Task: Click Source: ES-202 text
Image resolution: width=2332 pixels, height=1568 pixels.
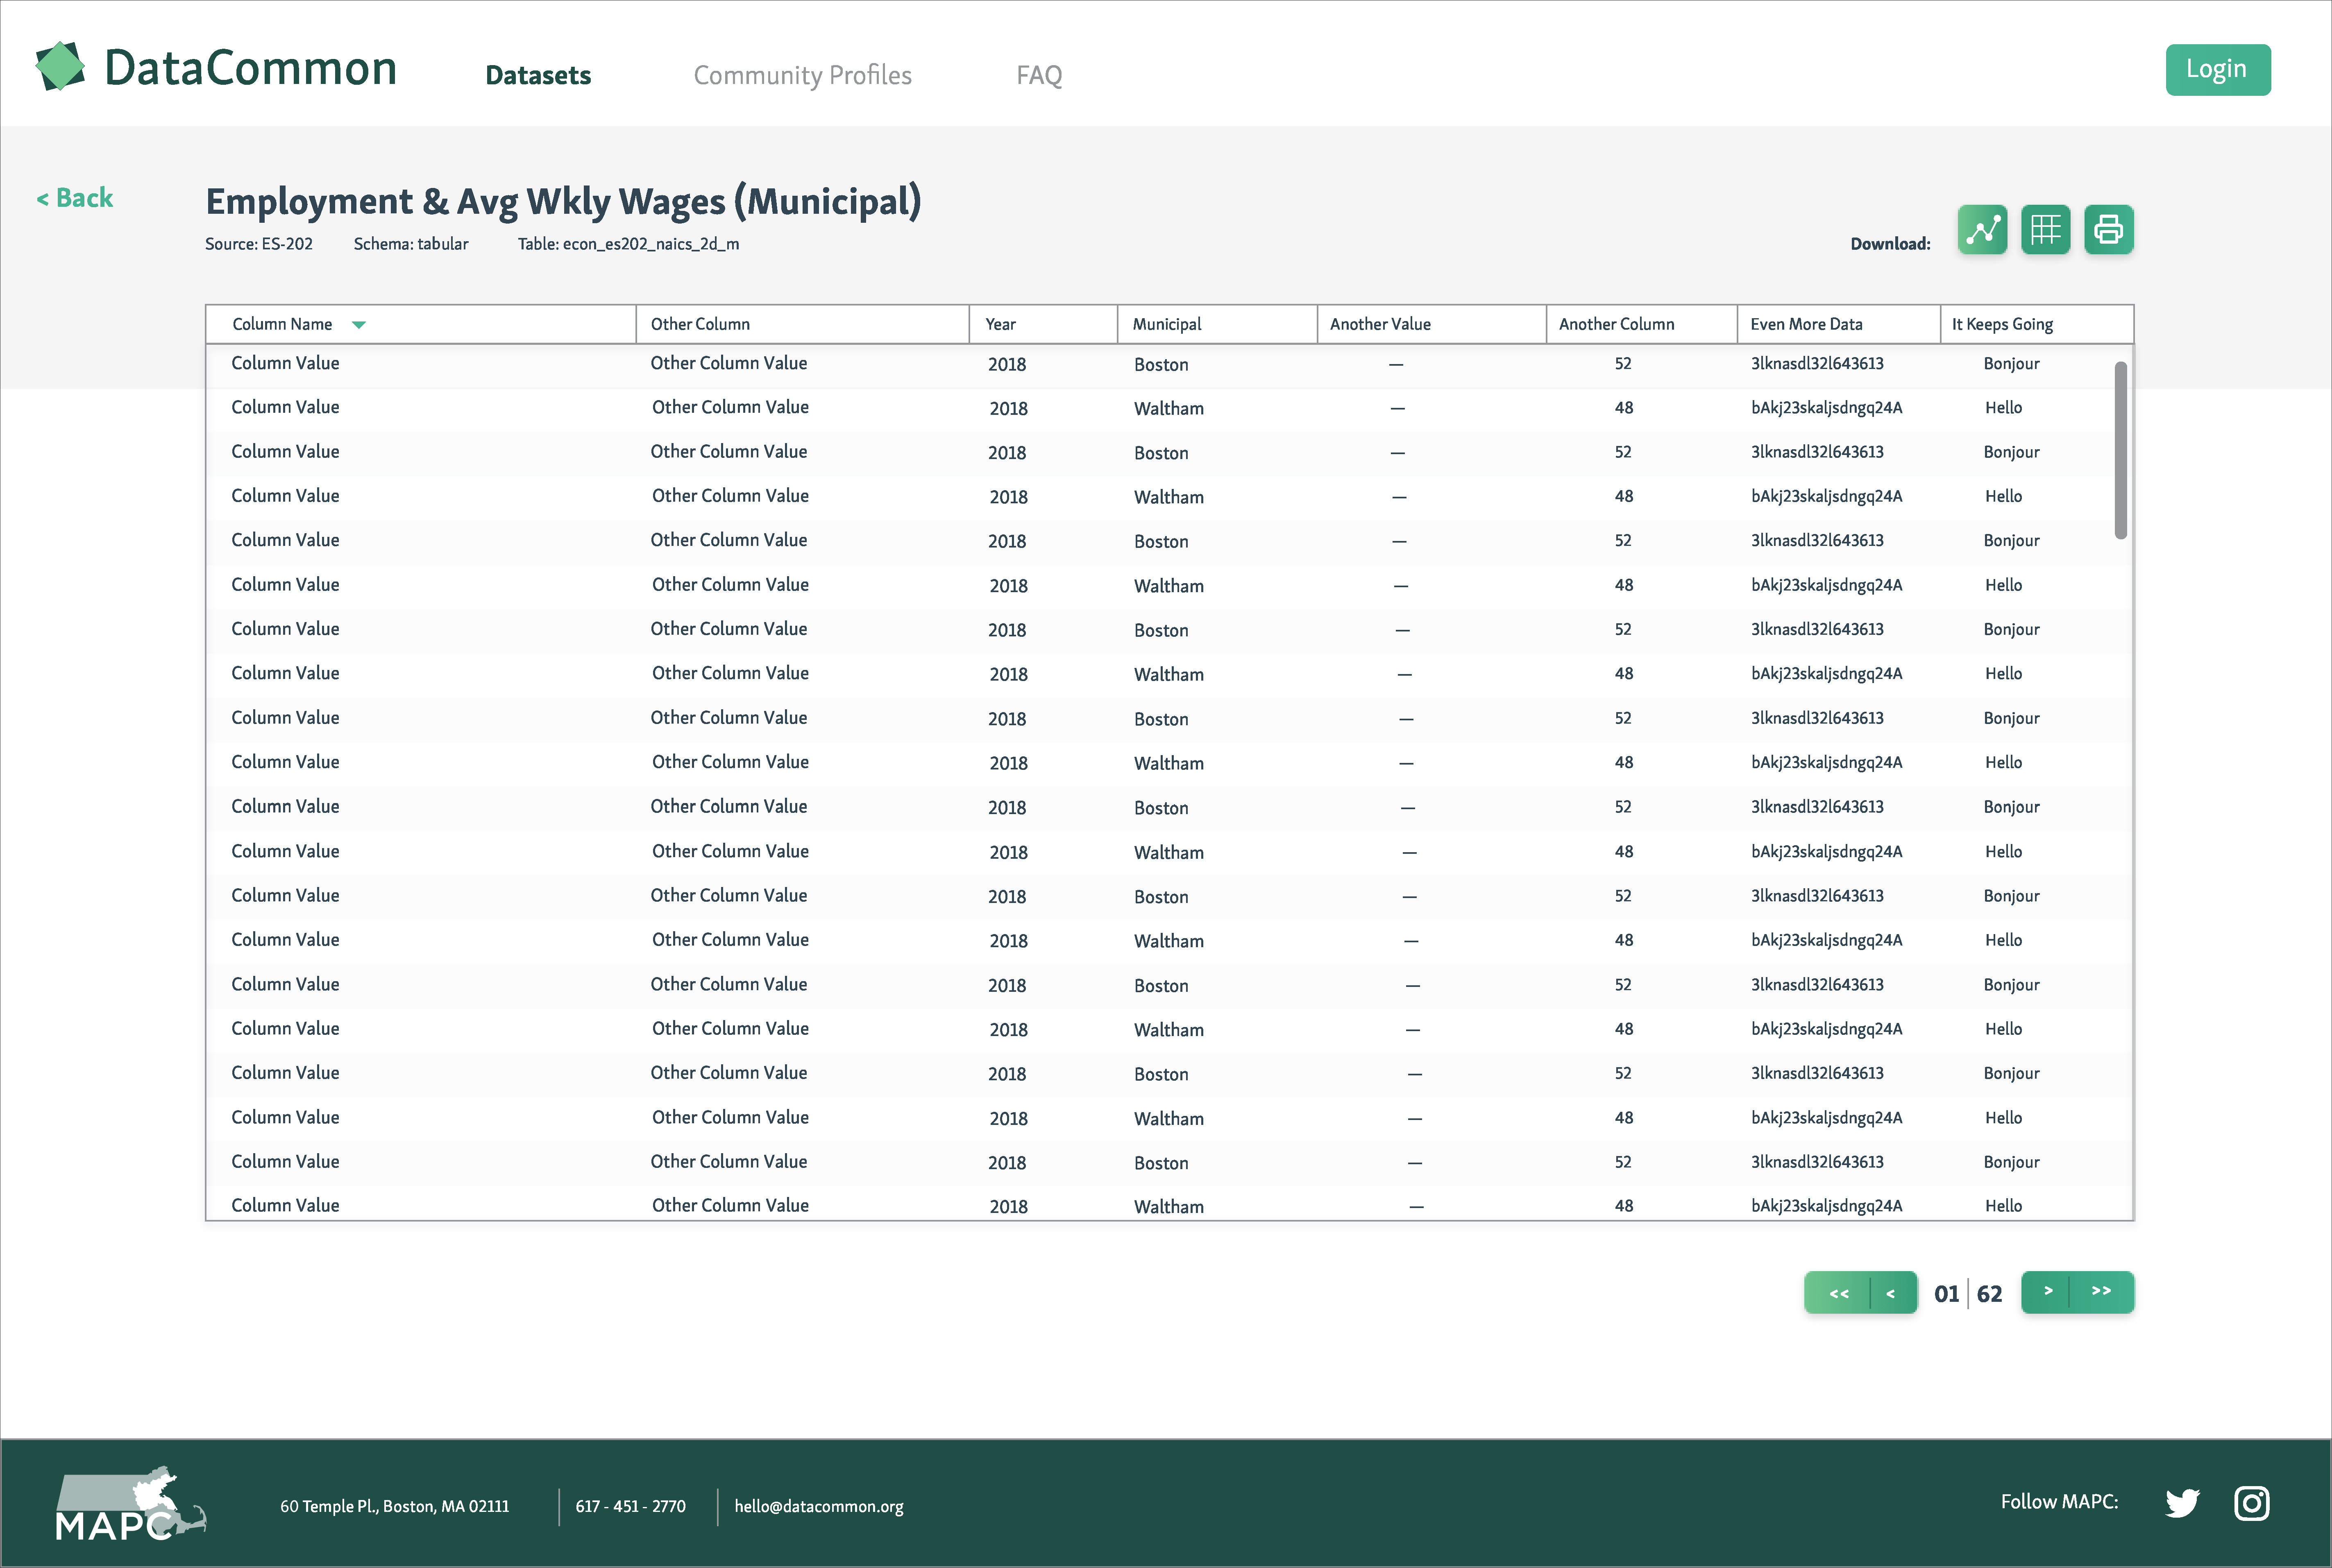Action: coord(259,244)
